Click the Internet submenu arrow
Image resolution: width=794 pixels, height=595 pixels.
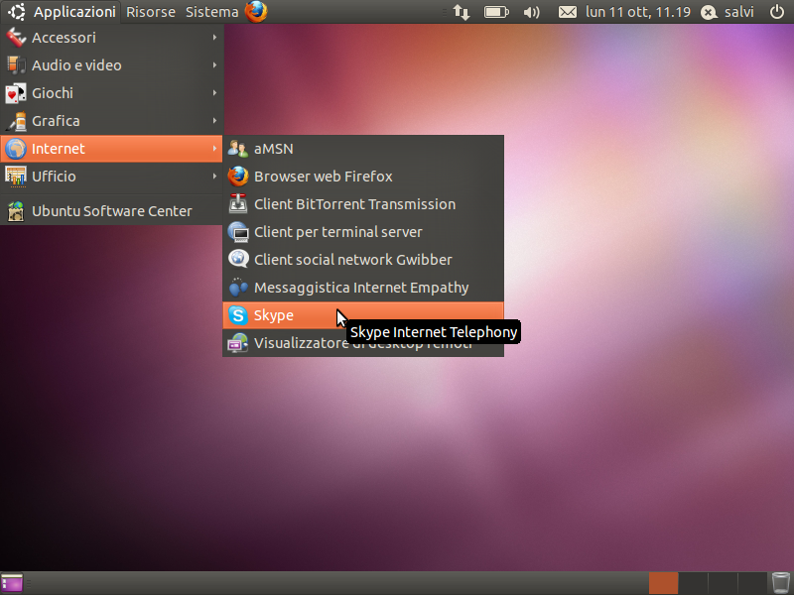214,149
